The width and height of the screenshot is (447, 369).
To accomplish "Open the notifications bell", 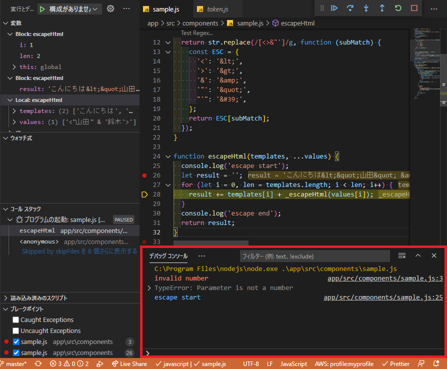I will point(436,364).
